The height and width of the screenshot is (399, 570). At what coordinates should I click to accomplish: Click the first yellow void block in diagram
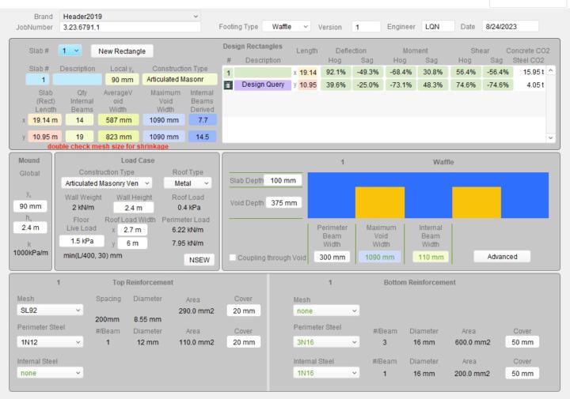pyautogui.click(x=379, y=202)
